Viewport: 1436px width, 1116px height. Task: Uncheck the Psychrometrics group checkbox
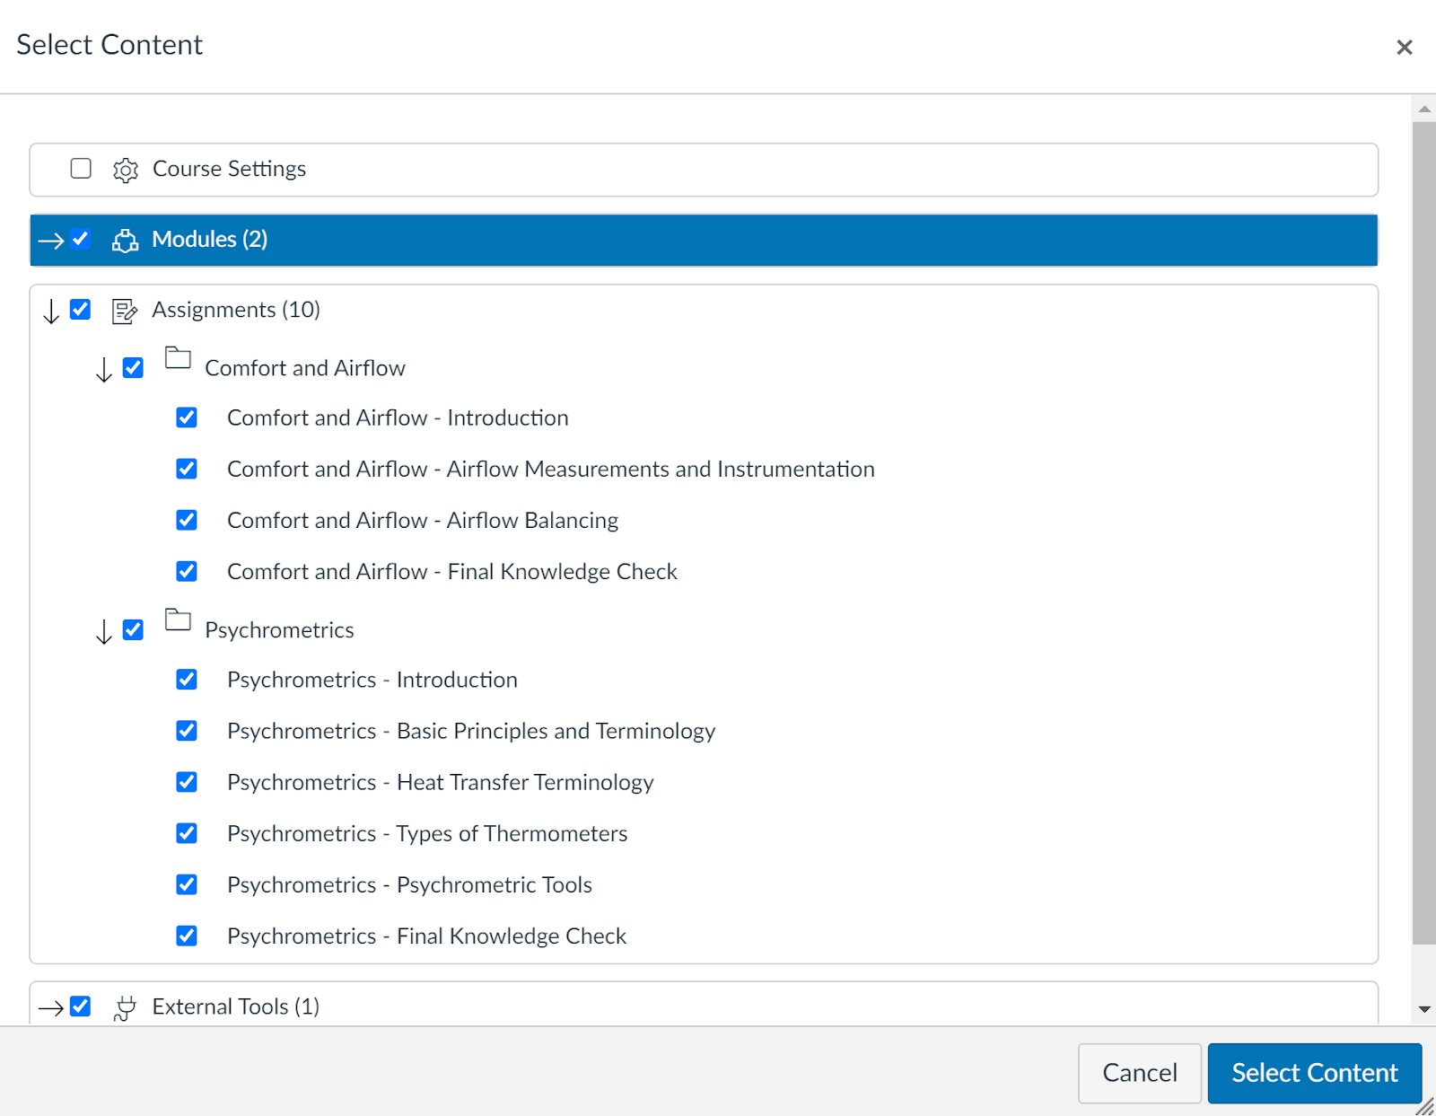133,630
